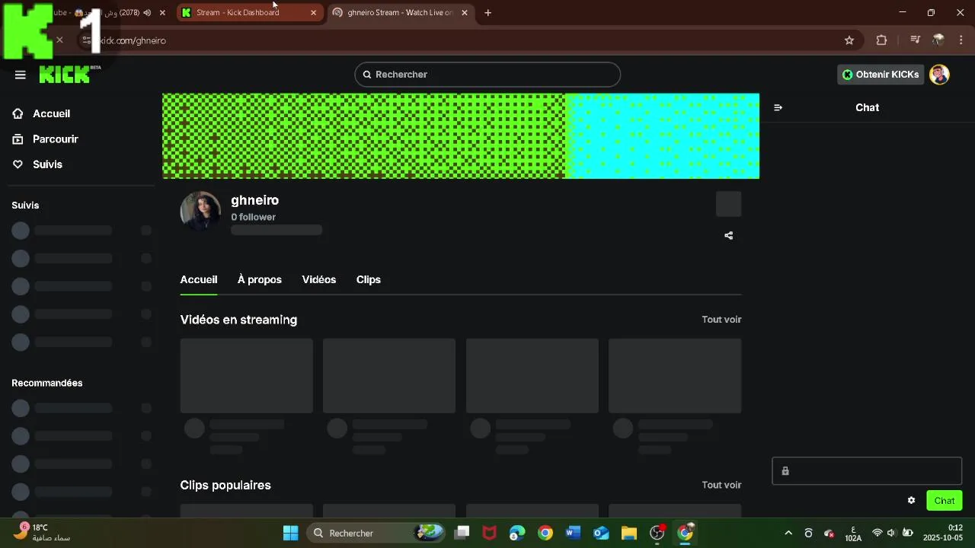Open Google Chrome pinned taskbar icon
This screenshot has height=548, width=975.
coord(545,533)
